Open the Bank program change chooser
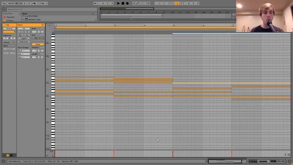This screenshot has height=165, width=293. coord(24,51)
